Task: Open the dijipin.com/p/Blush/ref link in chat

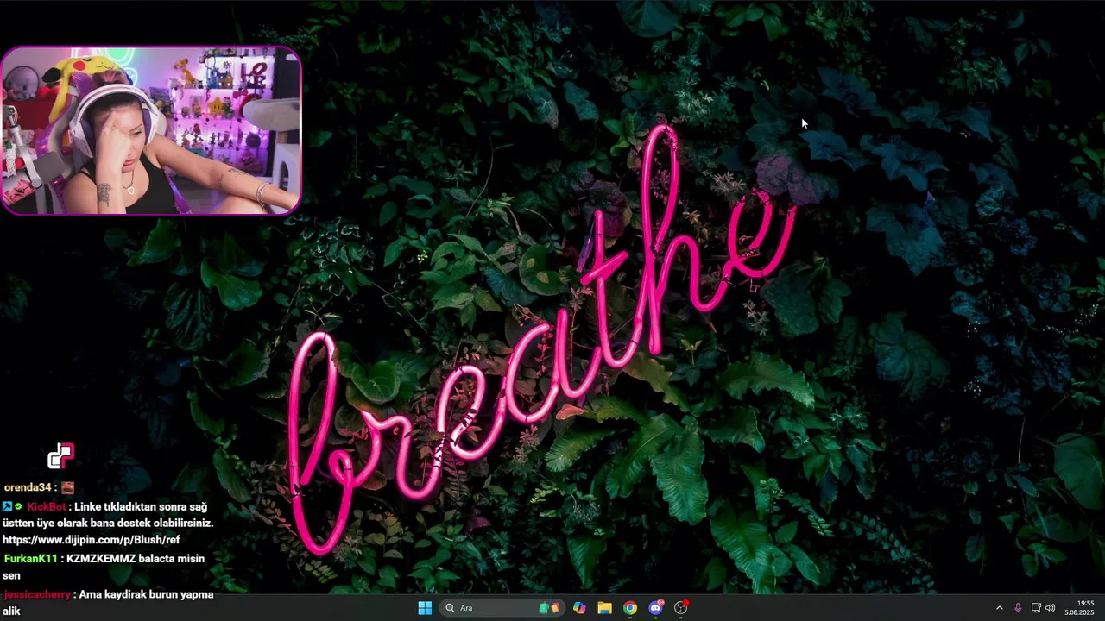Action: [92, 540]
